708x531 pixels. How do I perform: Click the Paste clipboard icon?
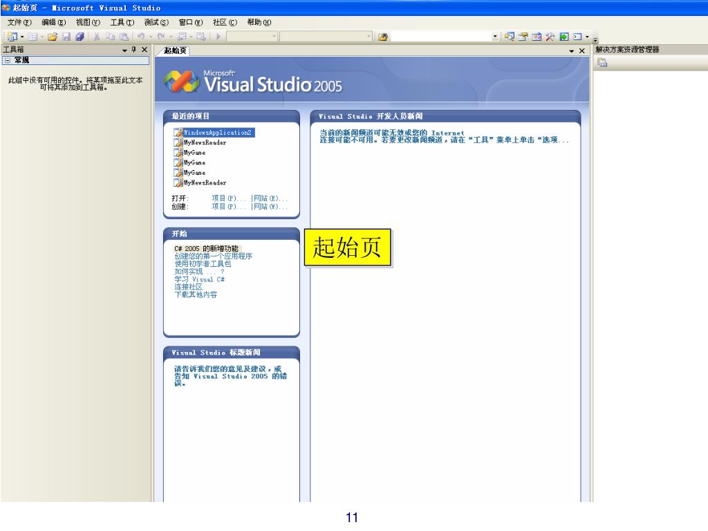pyautogui.click(x=124, y=37)
